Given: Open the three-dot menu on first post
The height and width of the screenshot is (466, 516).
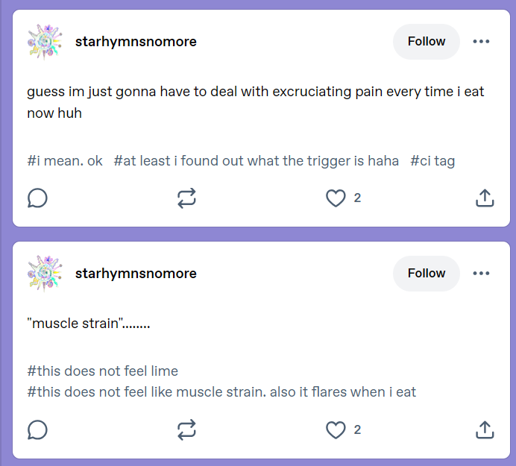Looking at the screenshot, I should pos(481,42).
